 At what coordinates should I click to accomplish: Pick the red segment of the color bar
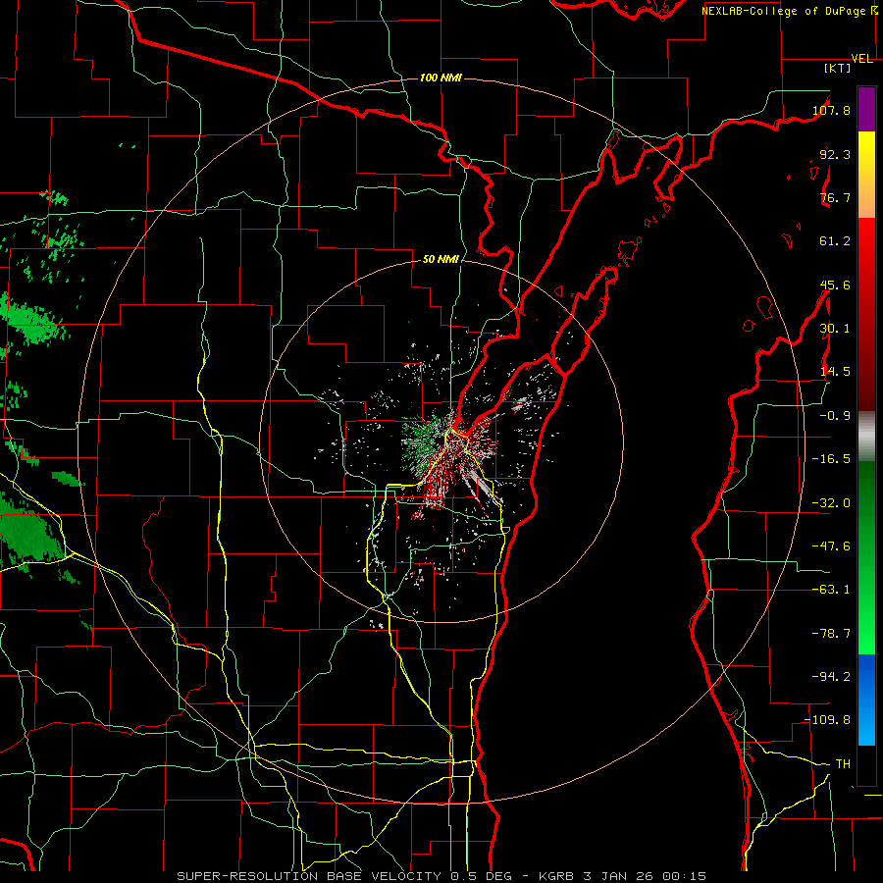[866, 314]
